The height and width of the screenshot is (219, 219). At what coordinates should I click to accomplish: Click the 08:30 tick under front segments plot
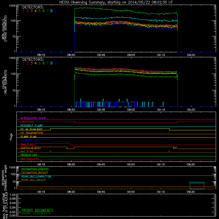click(x=71, y=55)
